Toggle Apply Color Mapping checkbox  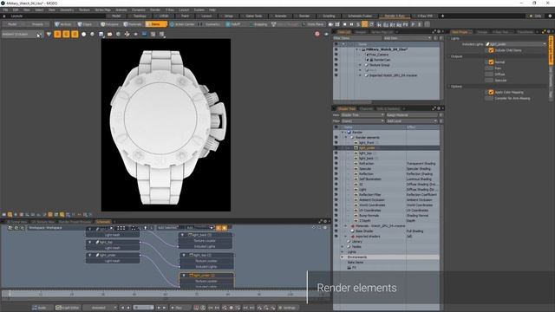click(x=491, y=93)
